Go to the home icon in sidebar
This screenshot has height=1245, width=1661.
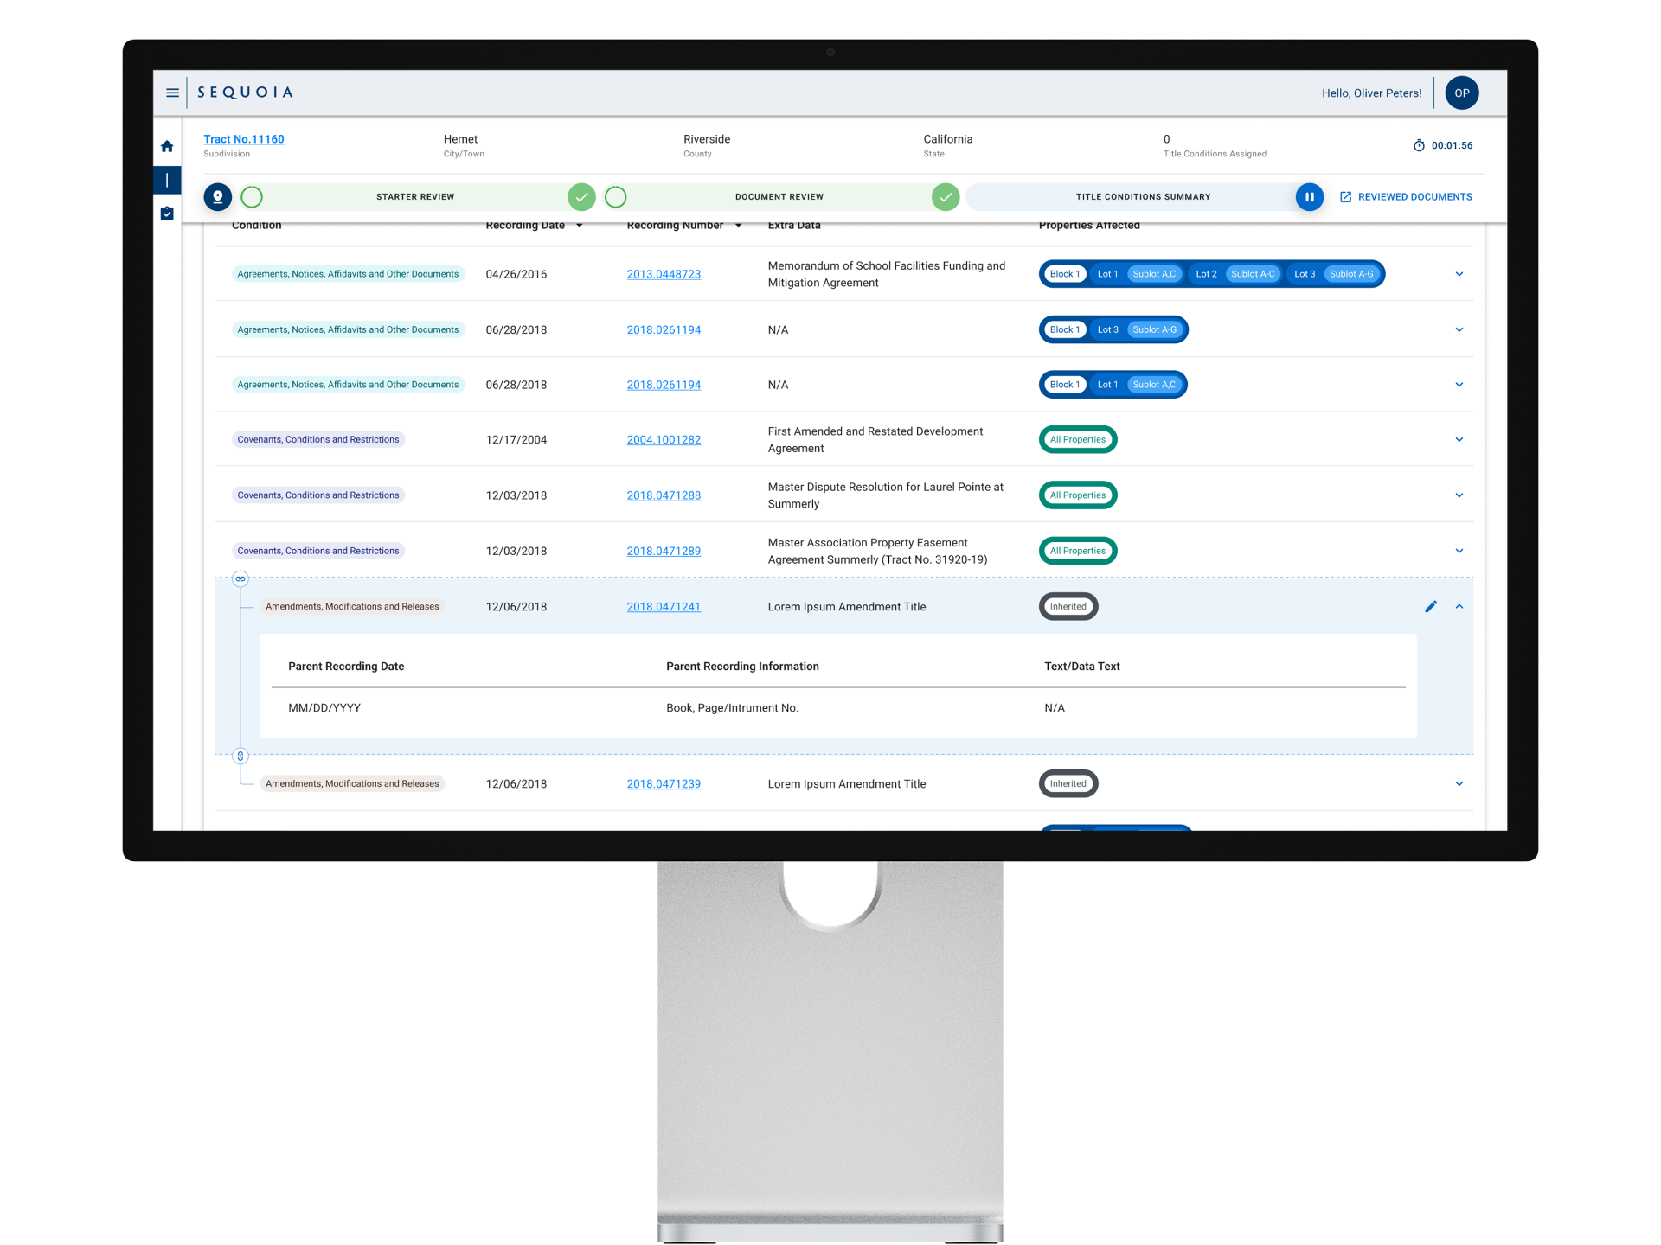(167, 146)
